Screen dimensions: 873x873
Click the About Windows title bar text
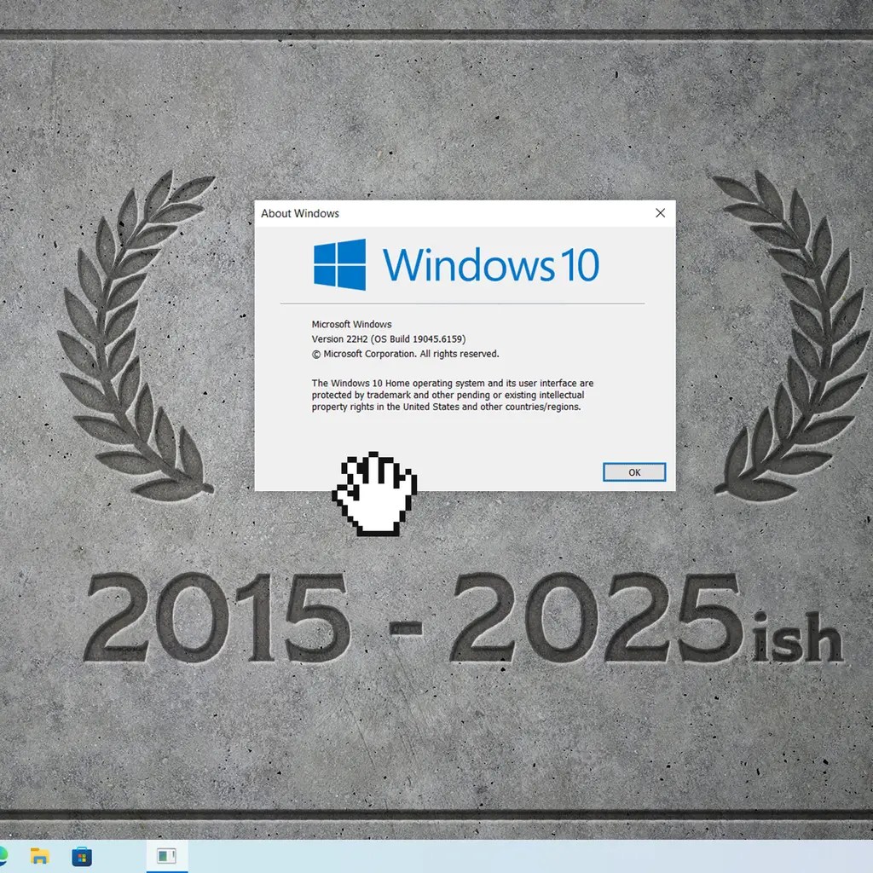pyautogui.click(x=300, y=213)
